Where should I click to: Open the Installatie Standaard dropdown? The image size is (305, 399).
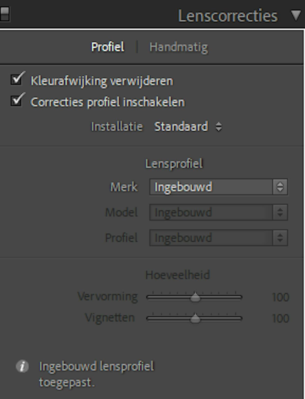[188, 127]
